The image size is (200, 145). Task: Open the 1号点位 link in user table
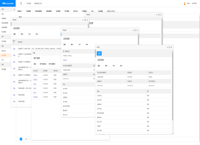[35, 75]
